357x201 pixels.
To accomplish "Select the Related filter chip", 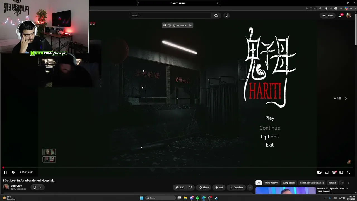I will (332, 183).
